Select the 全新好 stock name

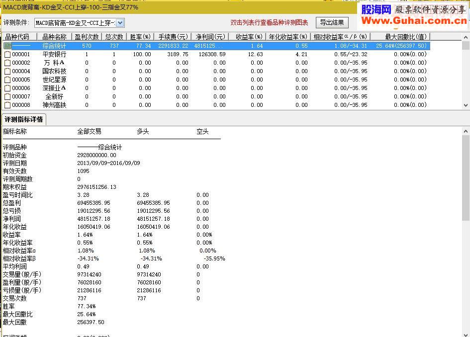click(54, 96)
